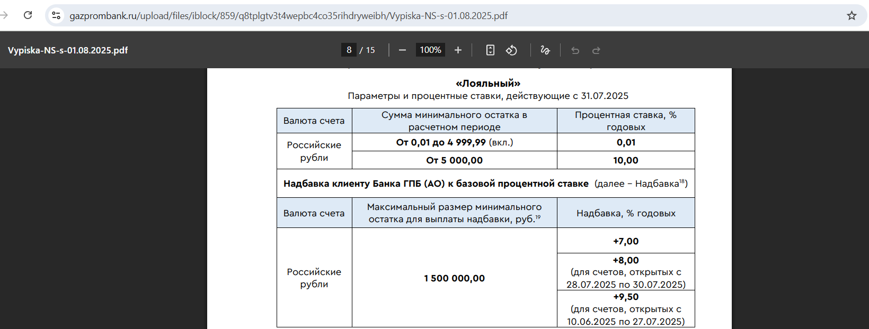Click the undo arrow in PDF toolbar

575,50
